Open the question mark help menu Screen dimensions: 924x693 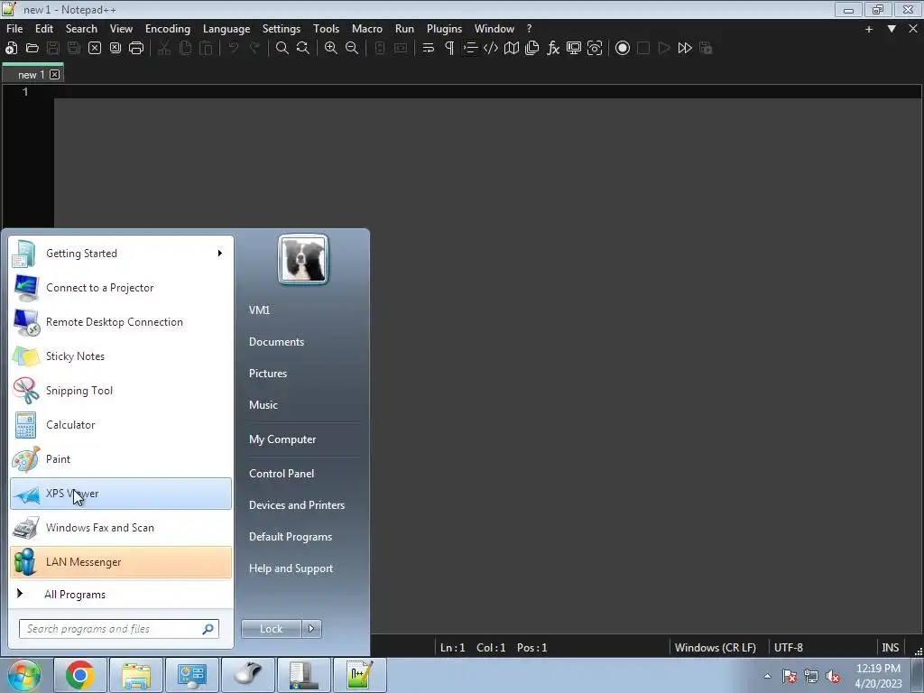[529, 29]
